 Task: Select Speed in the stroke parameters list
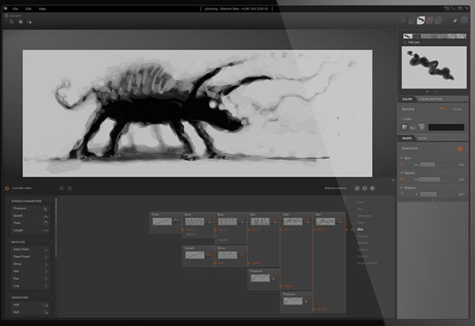pyautogui.click(x=30, y=216)
